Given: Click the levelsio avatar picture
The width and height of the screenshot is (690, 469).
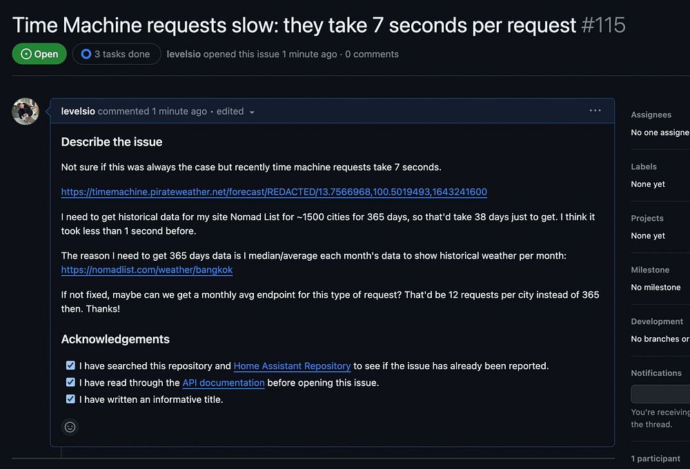Looking at the screenshot, I should pos(26,111).
